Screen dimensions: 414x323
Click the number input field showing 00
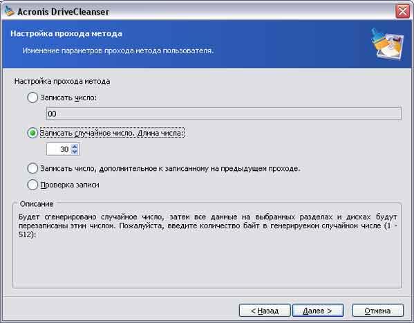point(224,113)
